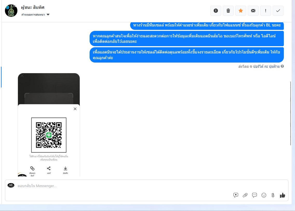Click the page avatar beside reply box
The image size is (295, 211).
(11, 185)
